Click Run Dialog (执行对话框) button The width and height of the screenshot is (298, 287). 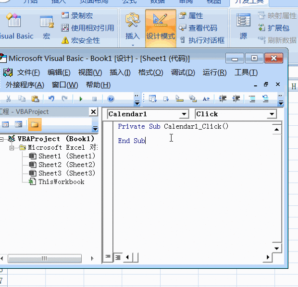point(202,40)
